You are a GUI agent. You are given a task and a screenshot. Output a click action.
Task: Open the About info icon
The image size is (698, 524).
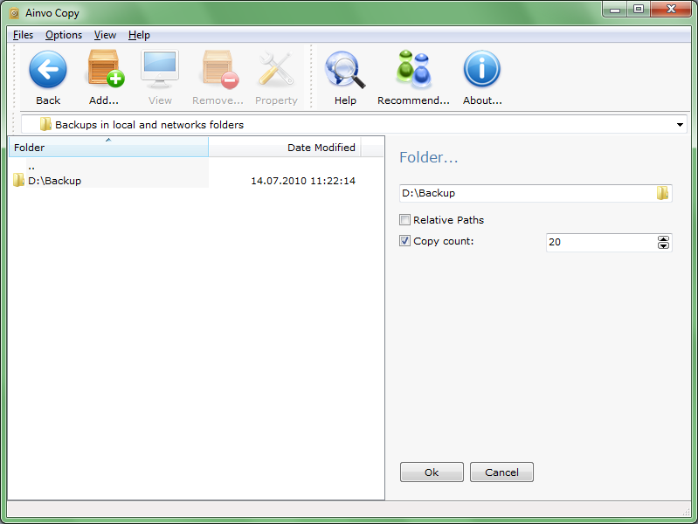pos(482,69)
